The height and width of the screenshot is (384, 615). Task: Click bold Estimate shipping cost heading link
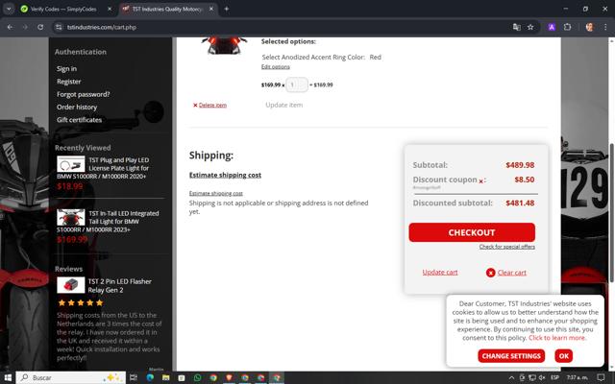tap(225, 175)
